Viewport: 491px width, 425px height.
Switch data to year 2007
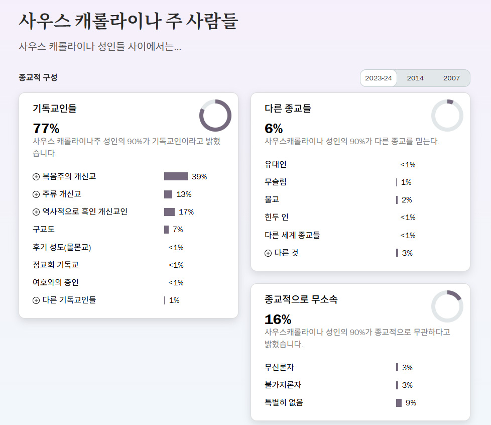click(x=451, y=78)
